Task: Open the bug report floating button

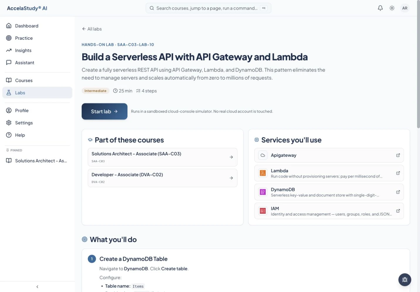Action: [x=405, y=280]
